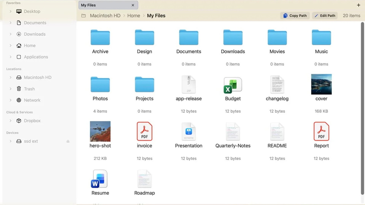365x205 pixels.
Task: Expand the Home sidebar chevron
Action: click(x=11, y=46)
